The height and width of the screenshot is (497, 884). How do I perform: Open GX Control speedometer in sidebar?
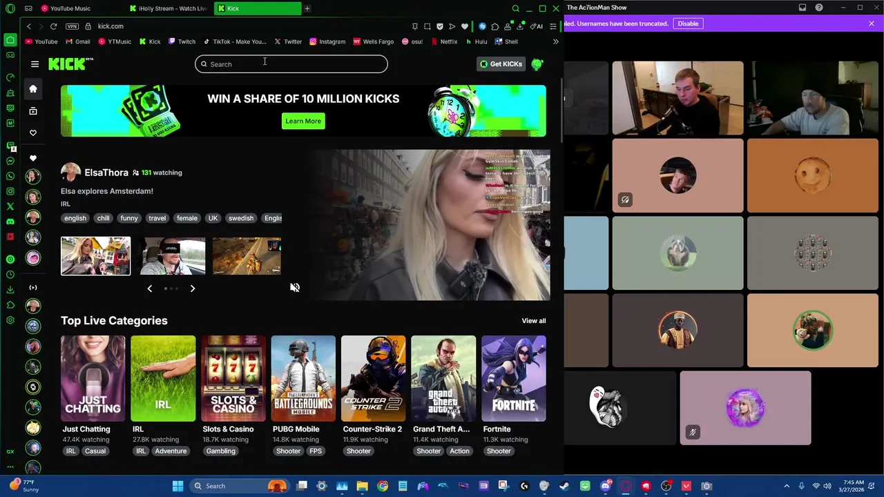pos(10,77)
